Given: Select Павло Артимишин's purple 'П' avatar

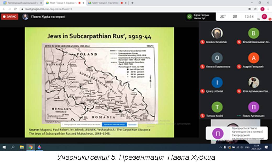Looking at the screenshot, I should click(x=253, y=107).
